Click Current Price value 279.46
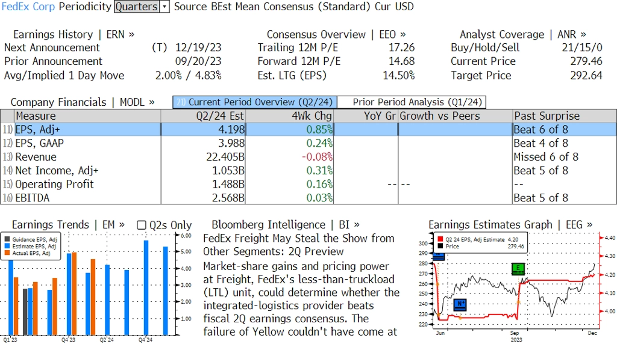 pyautogui.click(x=586, y=61)
